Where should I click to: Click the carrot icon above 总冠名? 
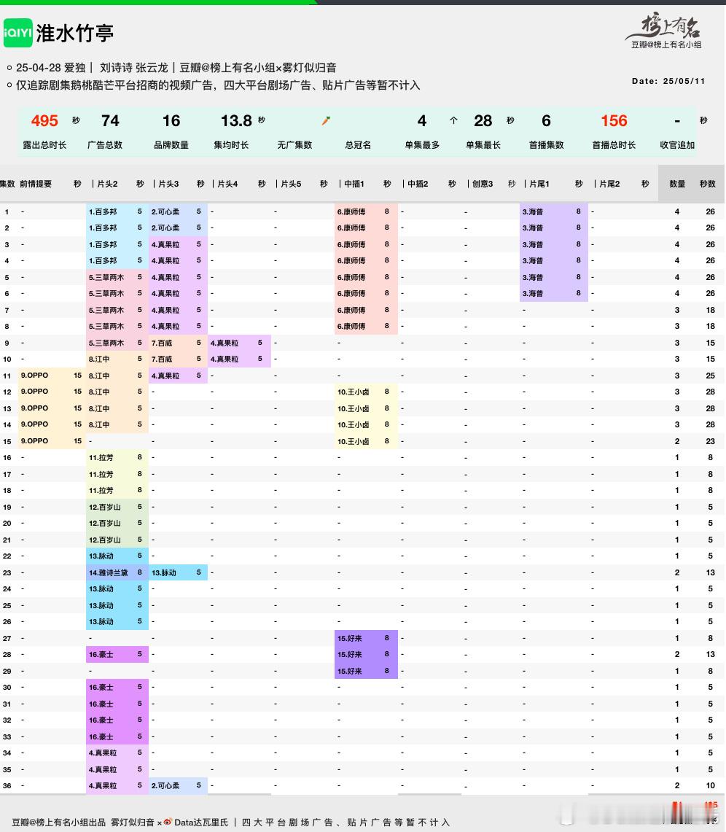point(326,121)
